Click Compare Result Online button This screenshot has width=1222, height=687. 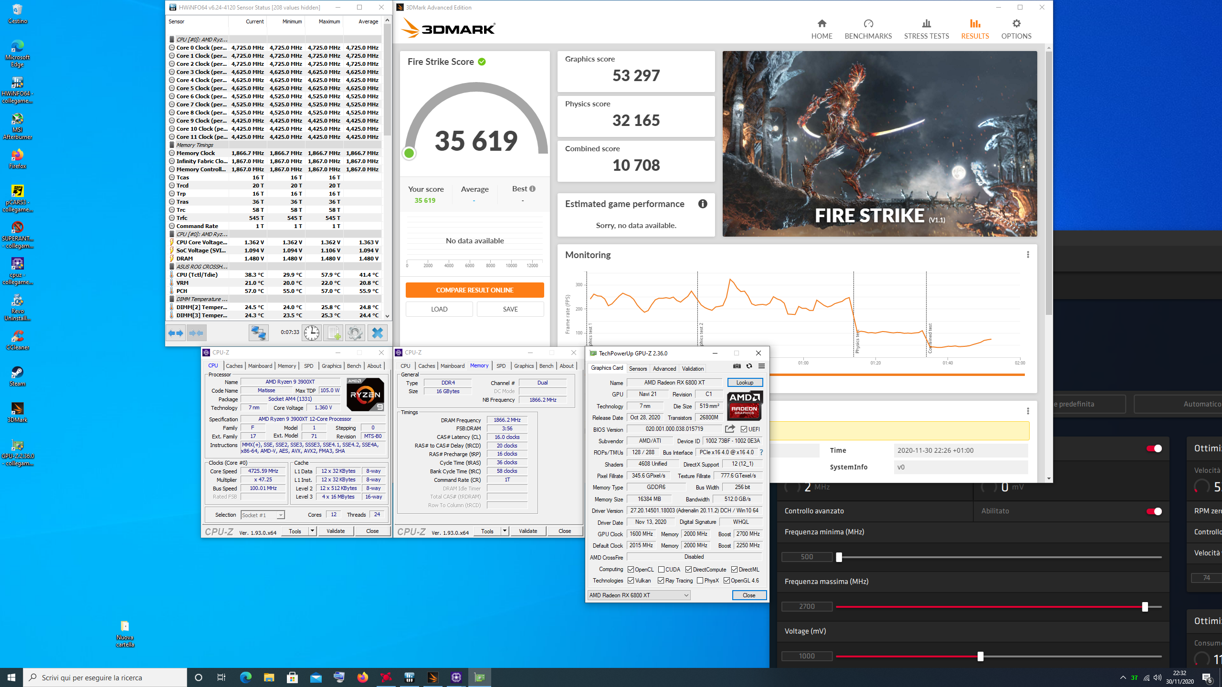coord(474,290)
